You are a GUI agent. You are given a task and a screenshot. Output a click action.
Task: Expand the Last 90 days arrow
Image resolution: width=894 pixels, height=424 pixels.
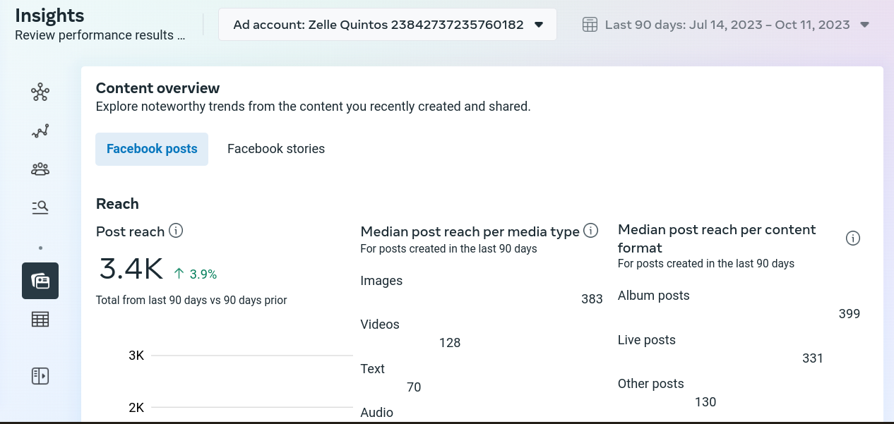[865, 25]
